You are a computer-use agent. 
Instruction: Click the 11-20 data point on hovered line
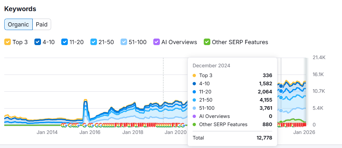[x=281, y=91]
